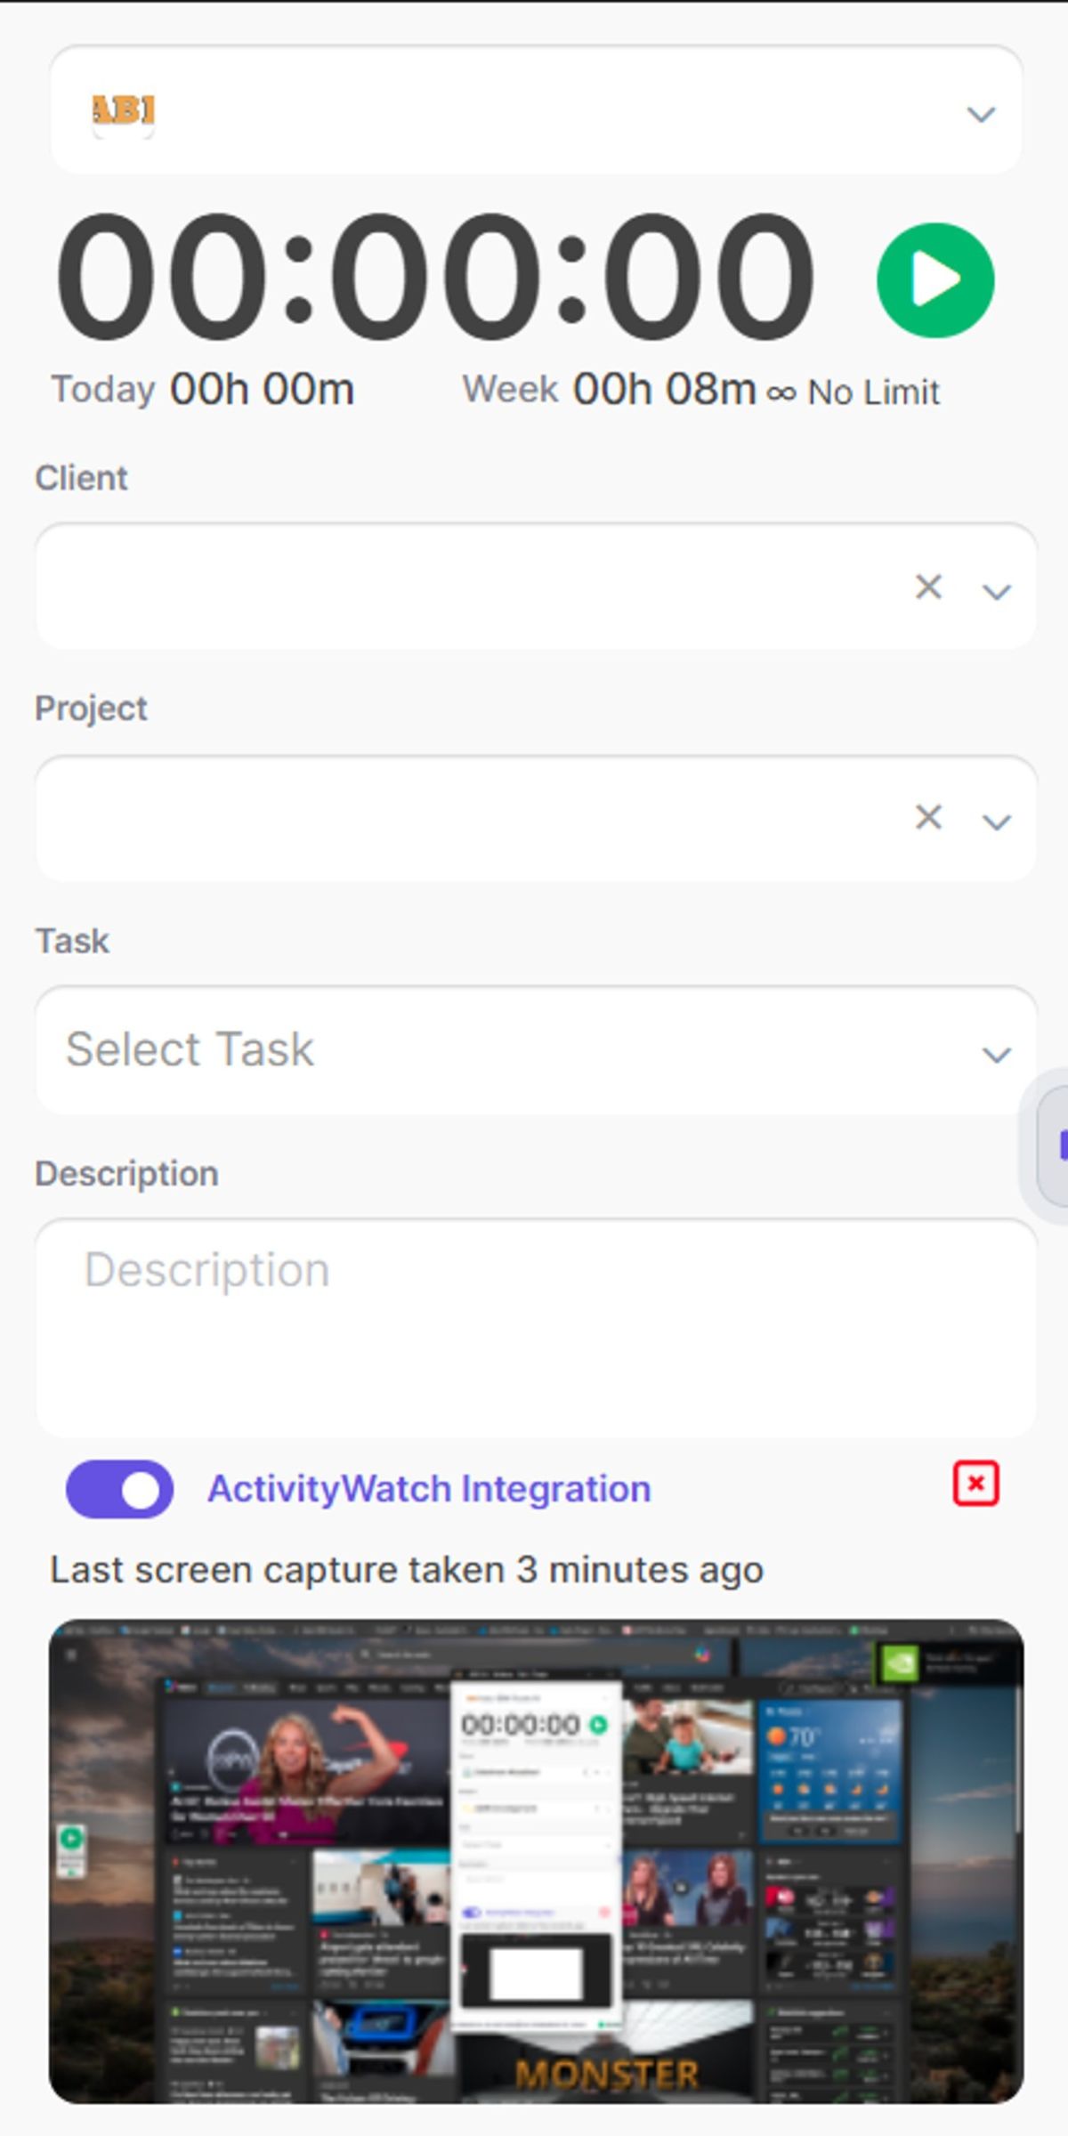Focus the Description text area
Image resolution: width=1068 pixels, height=2136 pixels.
tap(535, 1327)
